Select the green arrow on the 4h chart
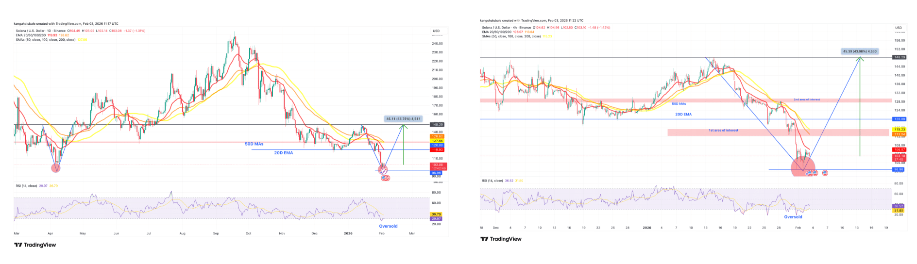Screen dimensions: 917x264 tap(860, 107)
